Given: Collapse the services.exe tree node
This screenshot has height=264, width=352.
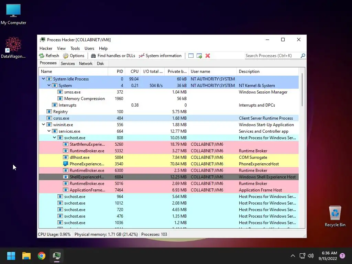Looking at the screenshot, I should pos(49,131).
